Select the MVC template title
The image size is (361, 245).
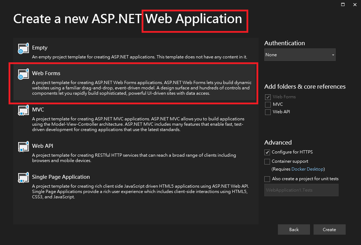(x=38, y=109)
